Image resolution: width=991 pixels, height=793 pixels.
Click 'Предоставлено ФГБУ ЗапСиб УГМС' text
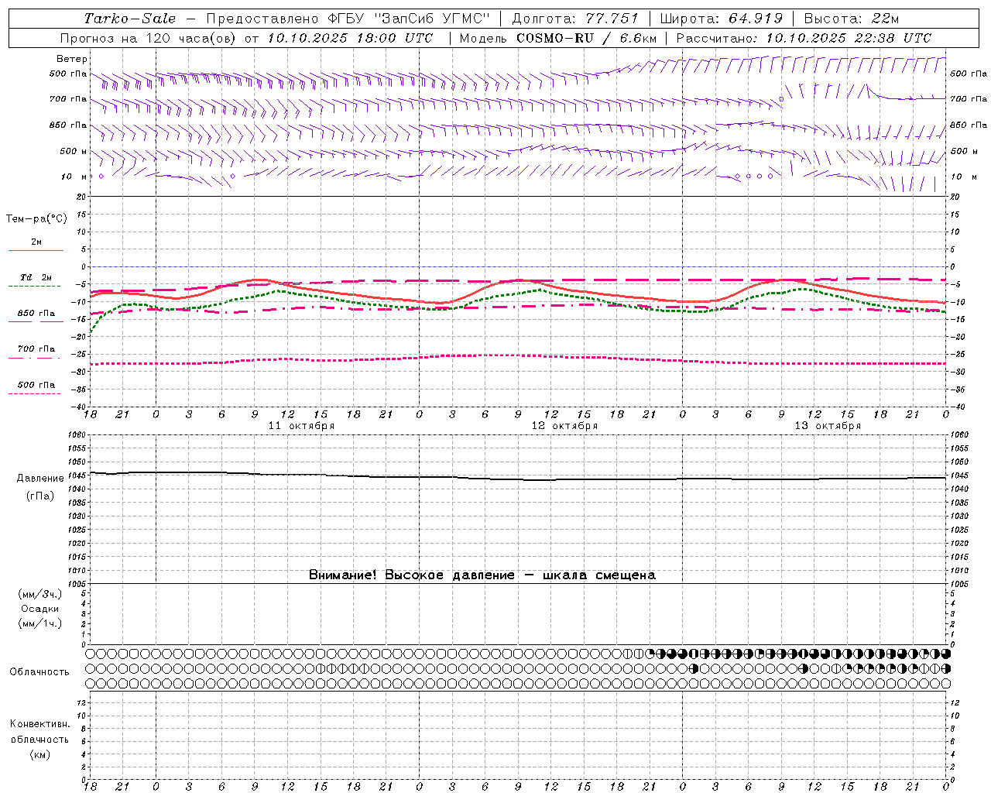[x=348, y=19]
